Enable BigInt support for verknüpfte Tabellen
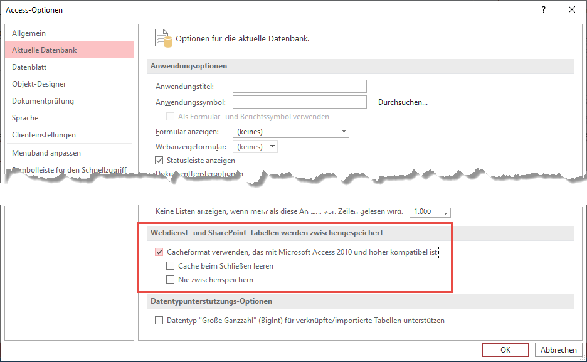587x362 pixels. pyautogui.click(x=159, y=321)
